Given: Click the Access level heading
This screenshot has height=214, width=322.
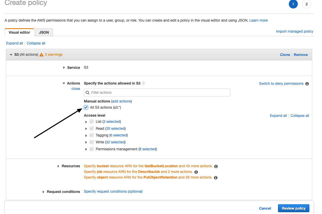Looking at the screenshot, I should [95, 115].
